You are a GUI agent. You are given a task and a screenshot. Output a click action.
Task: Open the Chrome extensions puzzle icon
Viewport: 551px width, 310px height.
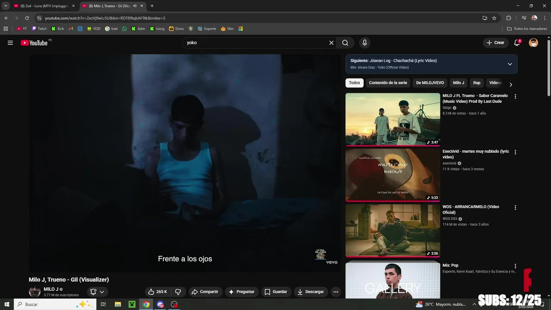pyautogui.click(x=508, y=18)
